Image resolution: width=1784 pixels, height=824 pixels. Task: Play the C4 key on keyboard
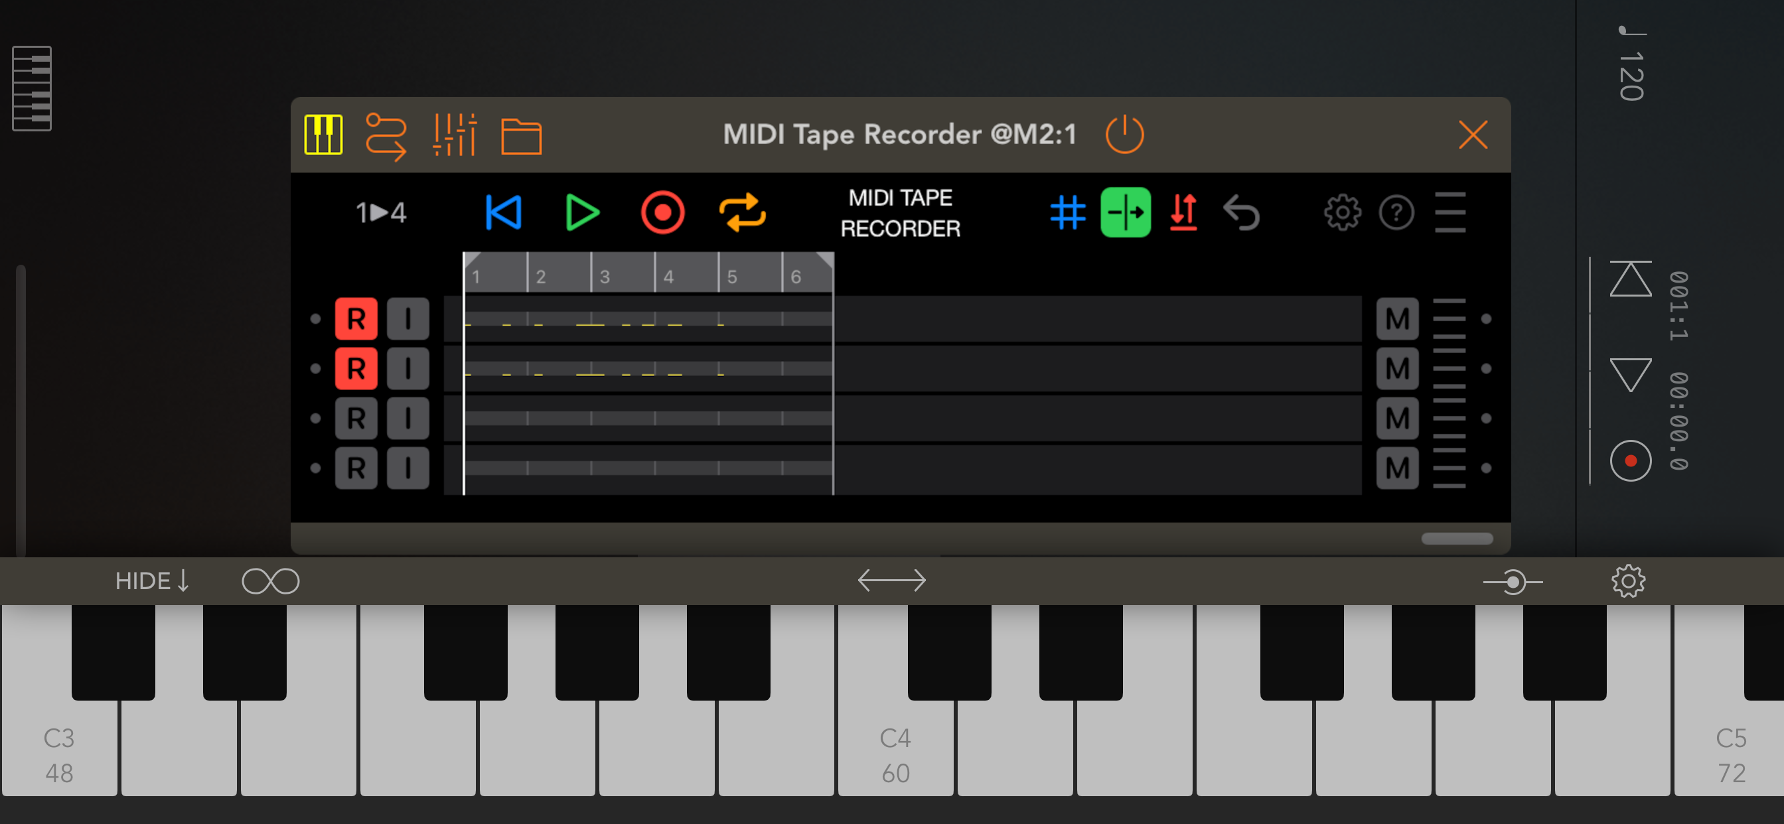(895, 748)
